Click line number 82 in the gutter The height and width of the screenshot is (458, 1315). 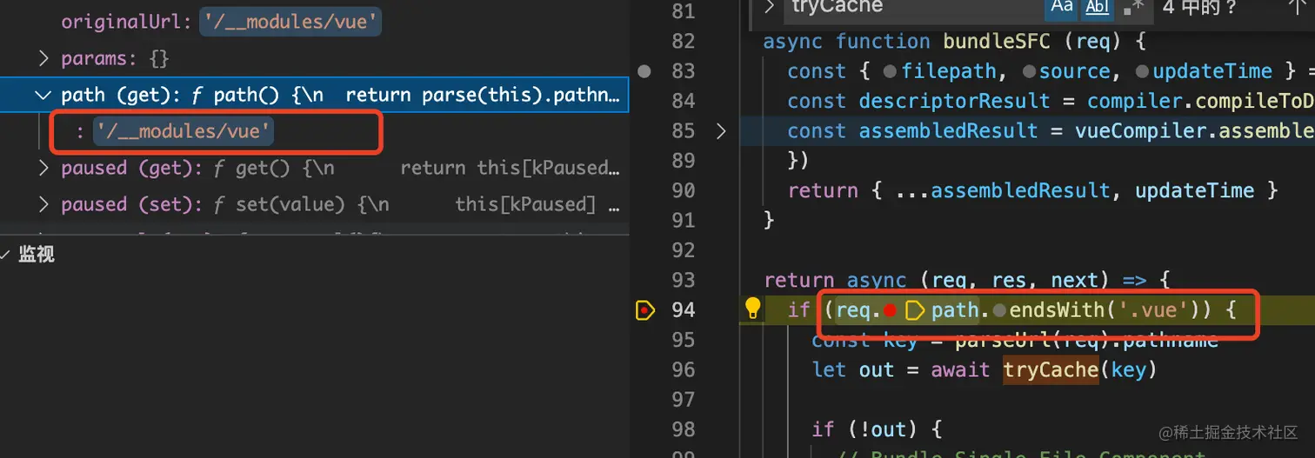click(x=684, y=42)
